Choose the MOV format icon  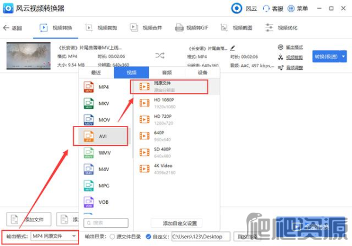(89, 120)
